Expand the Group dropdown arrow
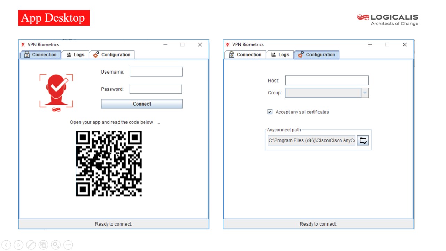 (365, 93)
